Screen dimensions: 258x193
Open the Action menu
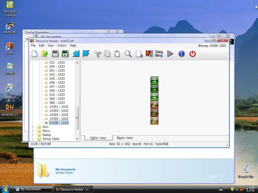coord(62,45)
